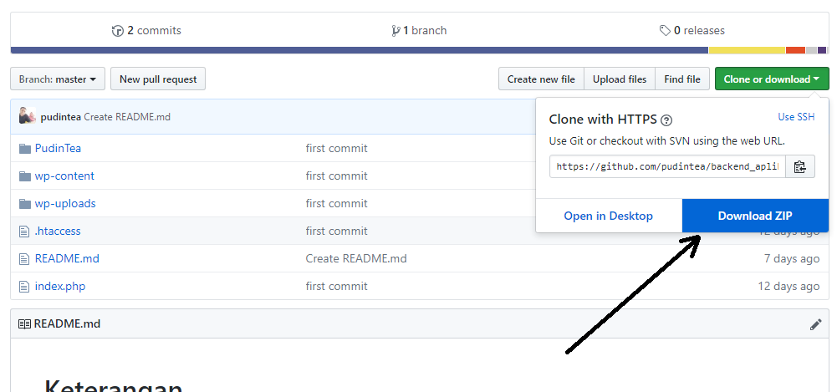Viewport: 837px width, 392px height.
Task: Open the 0 releases link
Action: tap(692, 31)
